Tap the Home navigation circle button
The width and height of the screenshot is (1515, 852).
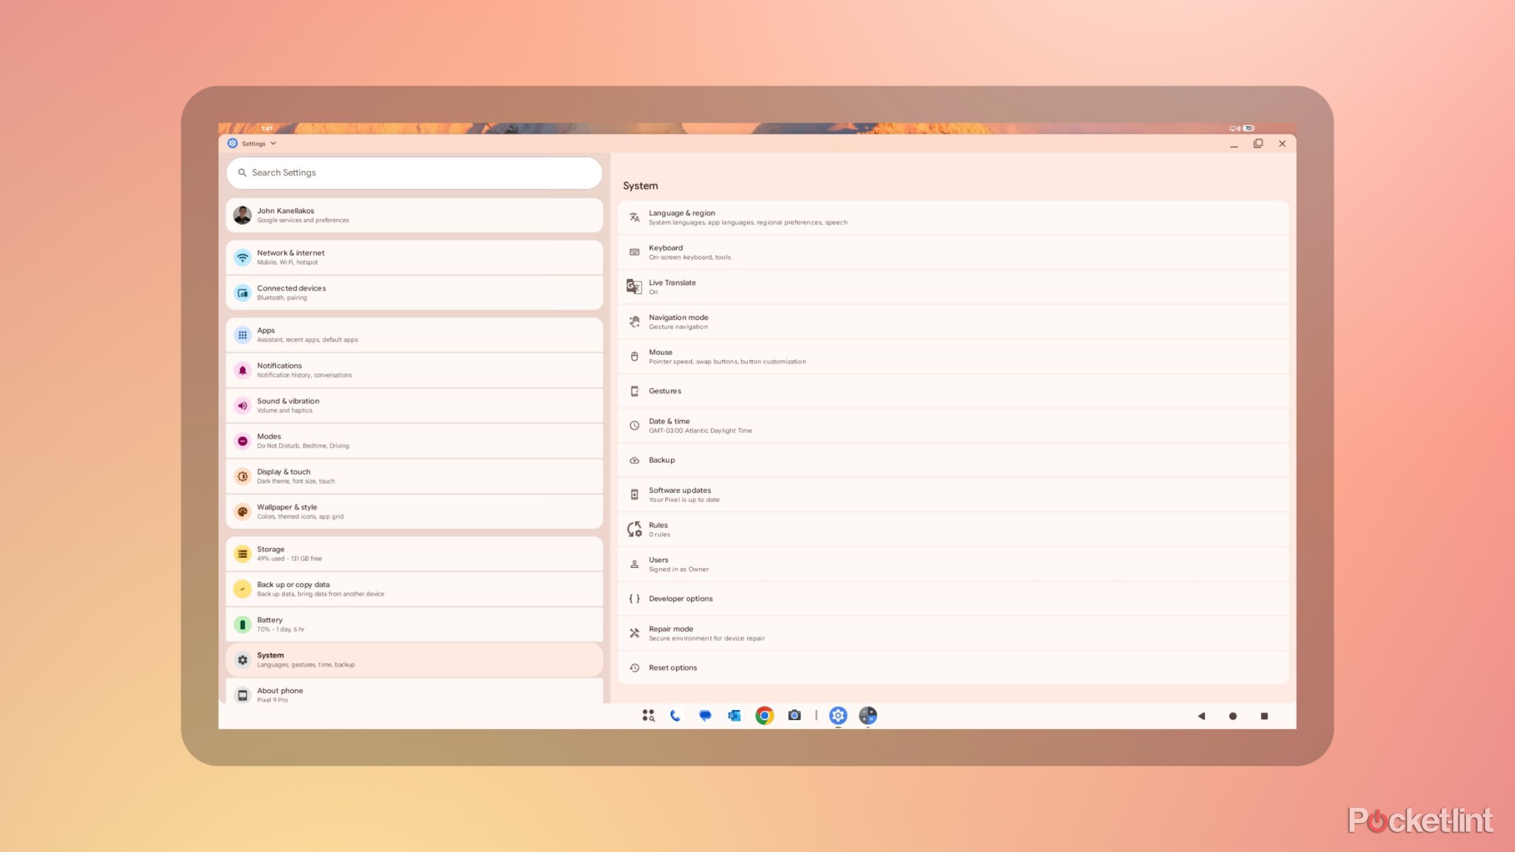(1233, 717)
